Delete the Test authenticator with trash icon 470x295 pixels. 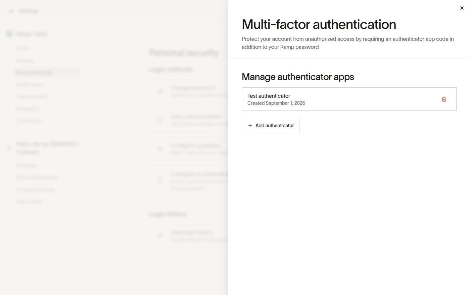(444, 99)
